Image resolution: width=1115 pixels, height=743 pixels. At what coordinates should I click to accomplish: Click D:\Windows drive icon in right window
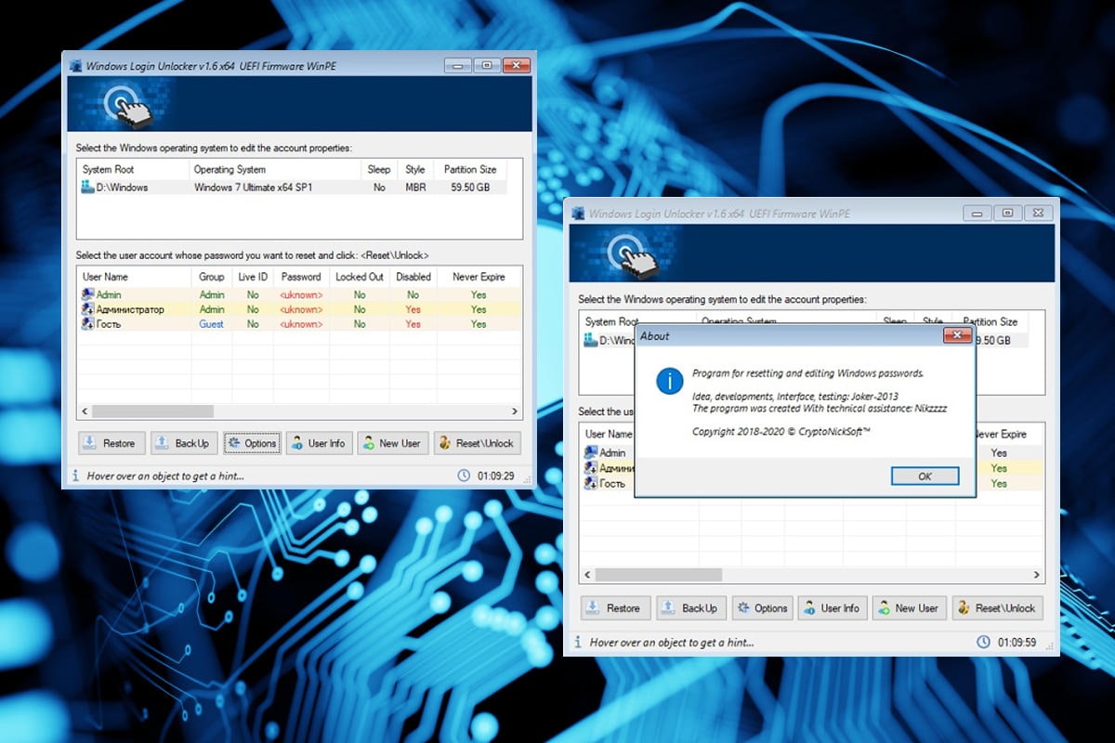pos(590,341)
